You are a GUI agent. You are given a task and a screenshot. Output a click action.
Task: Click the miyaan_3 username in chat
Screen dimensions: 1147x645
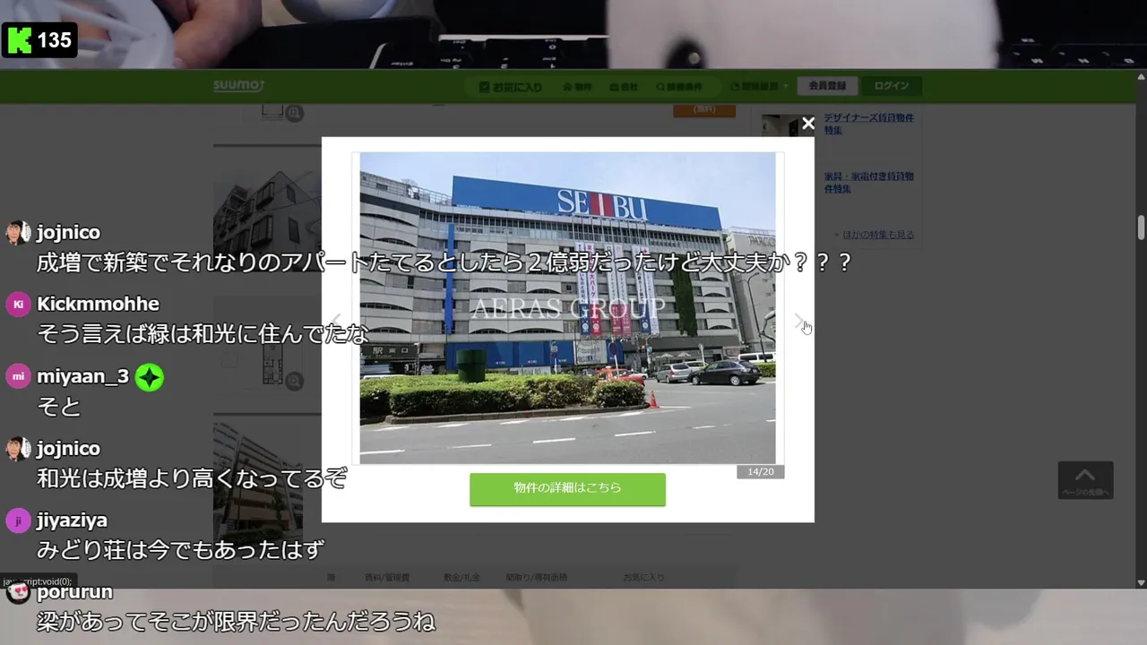(x=82, y=376)
